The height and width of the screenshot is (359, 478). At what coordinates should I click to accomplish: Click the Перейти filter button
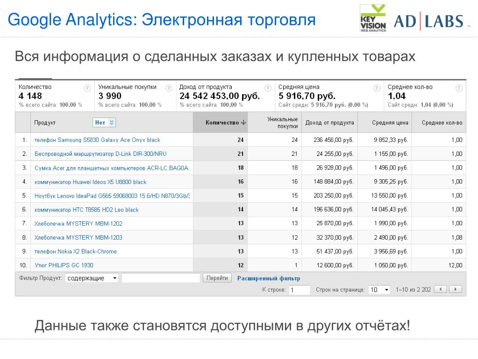click(217, 278)
